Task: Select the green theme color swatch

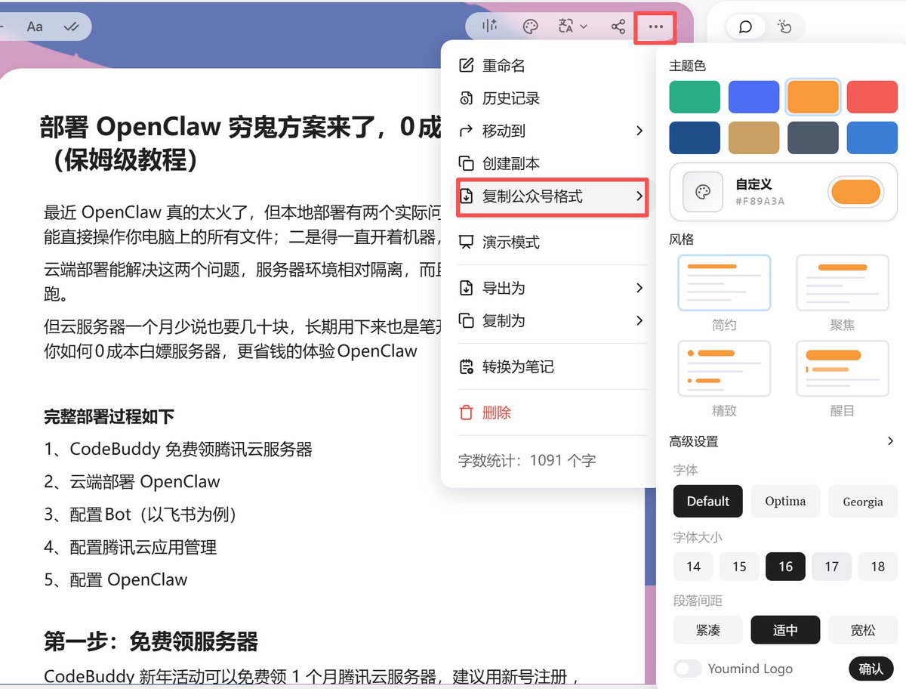Action: coord(695,97)
